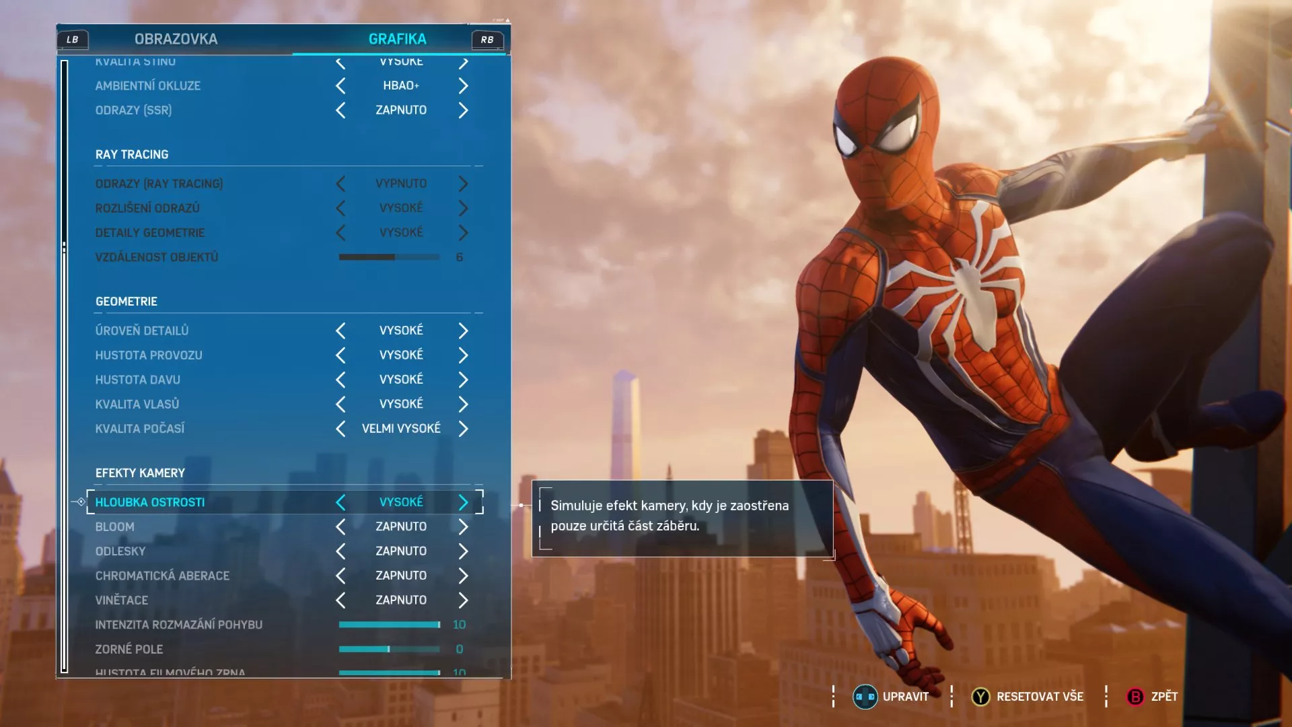Switch to the OBRAZOVKA tab

pyautogui.click(x=176, y=39)
